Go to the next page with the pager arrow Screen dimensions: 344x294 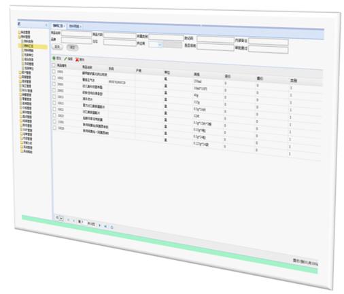100,225
